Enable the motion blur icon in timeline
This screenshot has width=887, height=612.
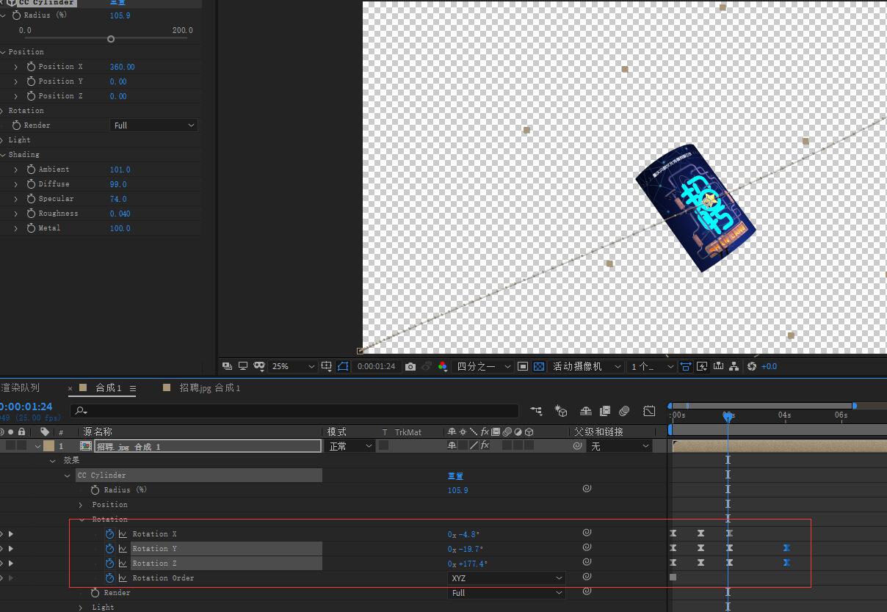[624, 411]
